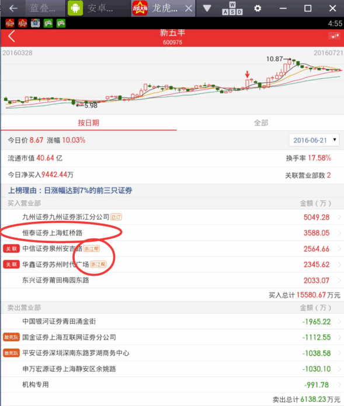This screenshot has width=344, height=406.
Task: Click the first green gamepad icon in status bar
Action: [48, 23]
